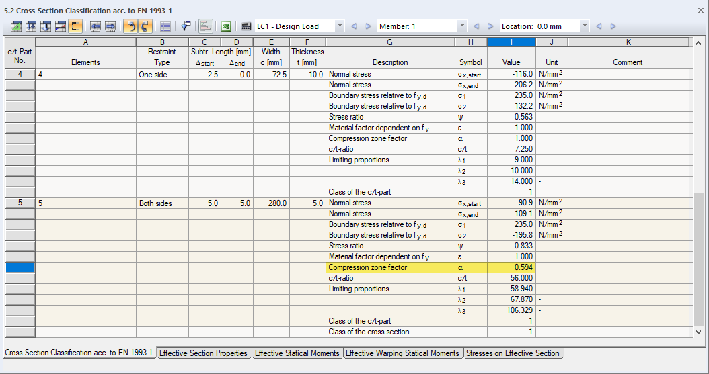This screenshot has width=709, height=374.
Task: Click the vertical scrollbar thumb
Action: (699, 259)
